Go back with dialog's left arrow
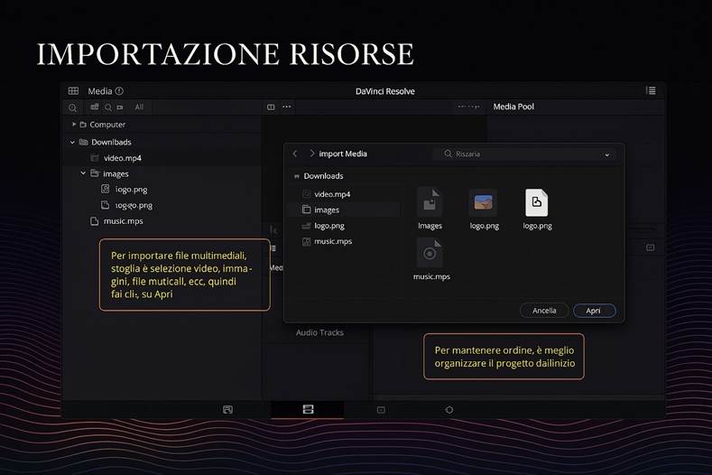 [295, 154]
